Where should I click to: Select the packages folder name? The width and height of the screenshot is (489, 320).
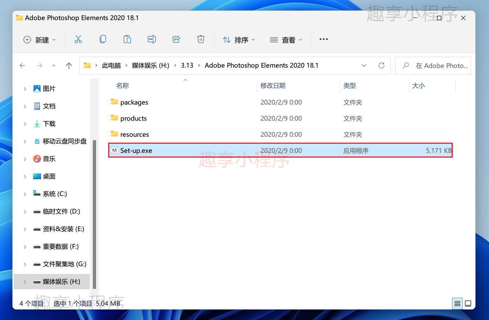coord(134,102)
